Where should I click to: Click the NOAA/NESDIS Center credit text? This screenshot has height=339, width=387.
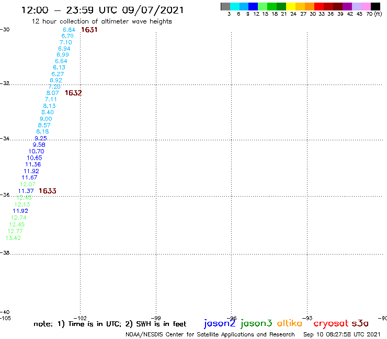coord(210,334)
